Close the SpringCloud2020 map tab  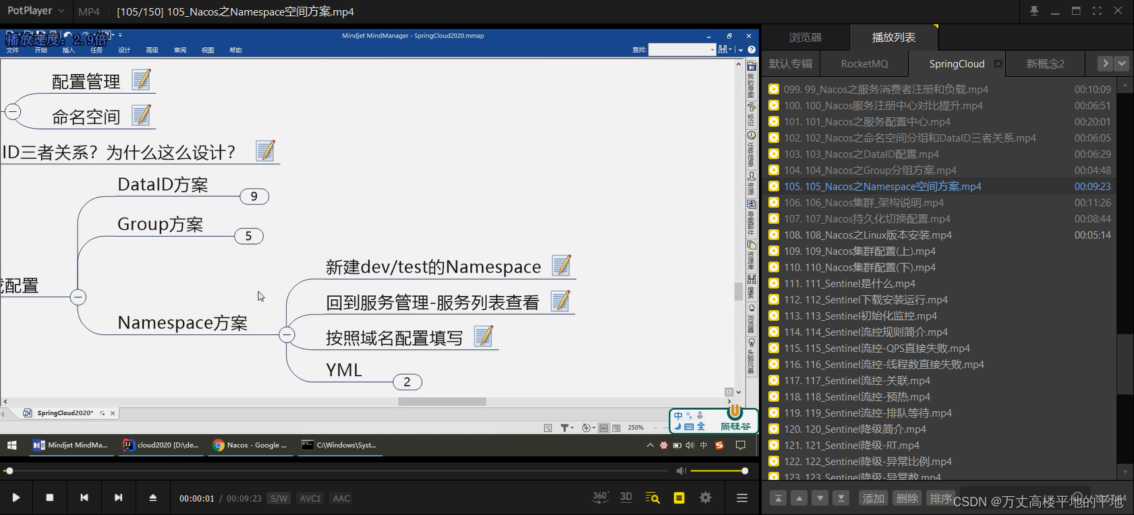113,413
